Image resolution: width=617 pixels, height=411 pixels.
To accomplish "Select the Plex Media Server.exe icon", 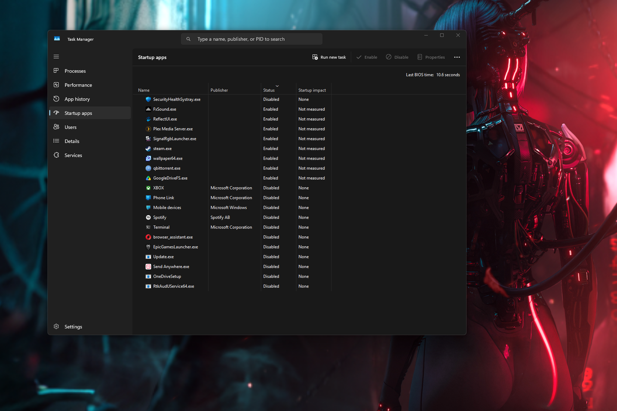I will 148,129.
